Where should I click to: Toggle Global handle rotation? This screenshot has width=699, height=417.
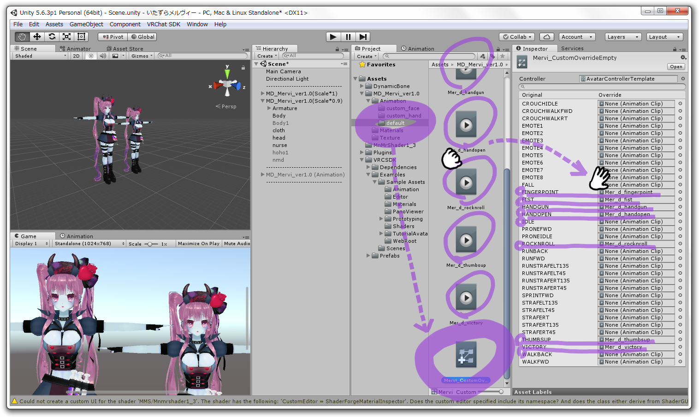(x=142, y=37)
